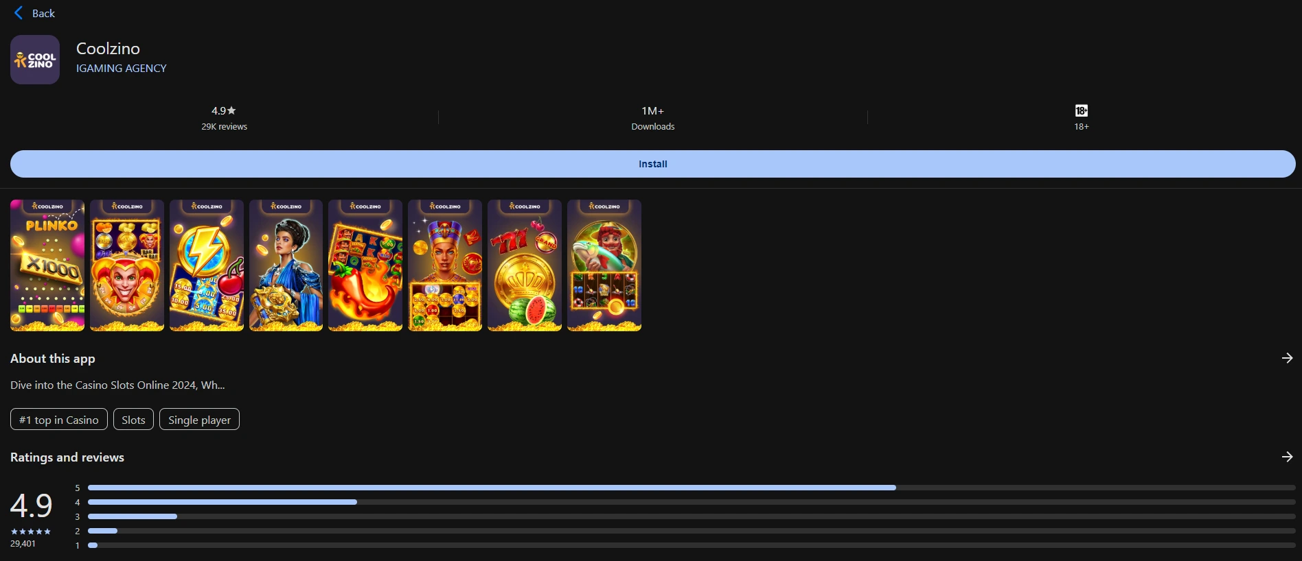Expand the Ratings and reviews arrow
The width and height of the screenshot is (1302, 561).
pyautogui.click(x=1287, y=457)
